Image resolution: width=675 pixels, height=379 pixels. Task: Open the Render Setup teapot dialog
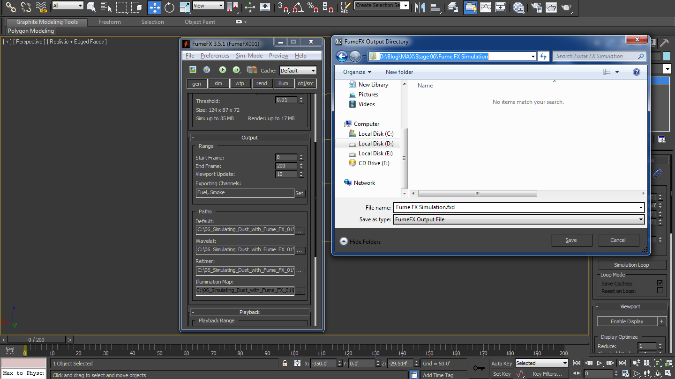536,7
